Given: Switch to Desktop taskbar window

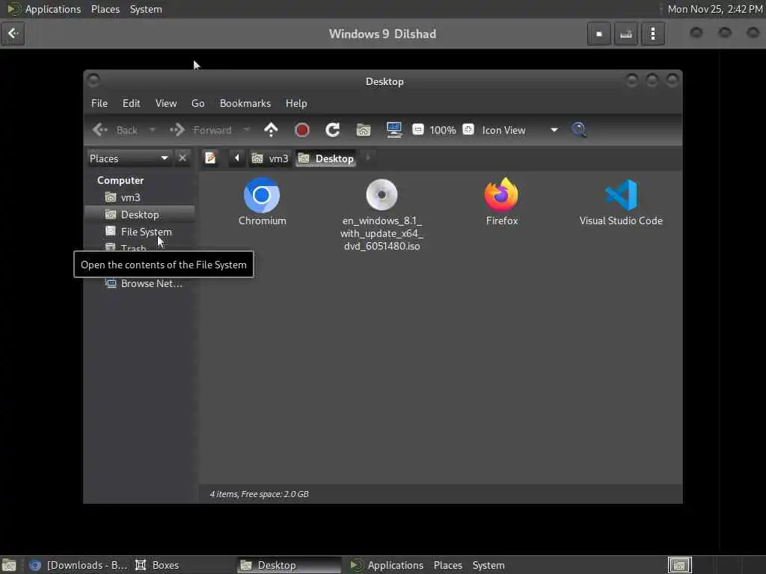Looking at the screenshot, I should click(x=288, y=565).
